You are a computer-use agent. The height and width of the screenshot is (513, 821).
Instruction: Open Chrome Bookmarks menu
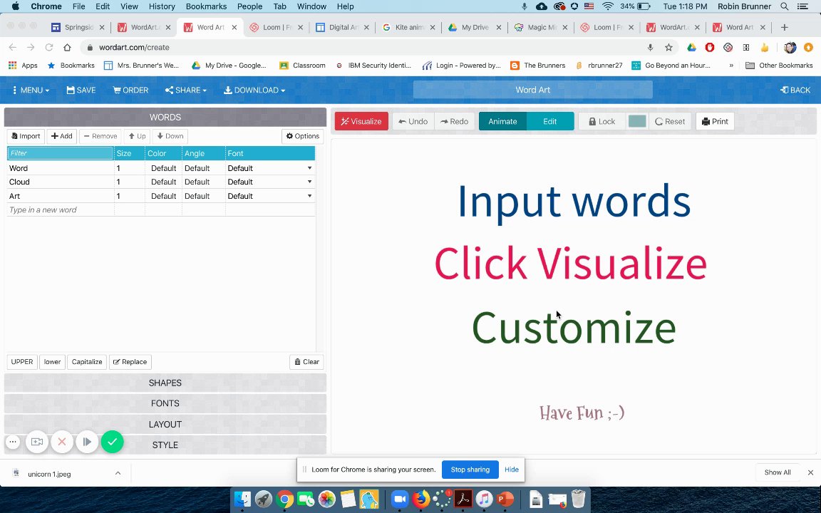(x=206, y=6)
